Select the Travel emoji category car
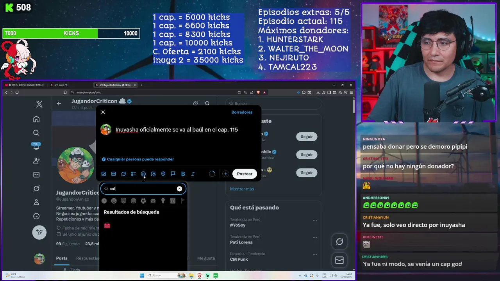Screen dimensions: 500x281 click(x=153, y=201)
